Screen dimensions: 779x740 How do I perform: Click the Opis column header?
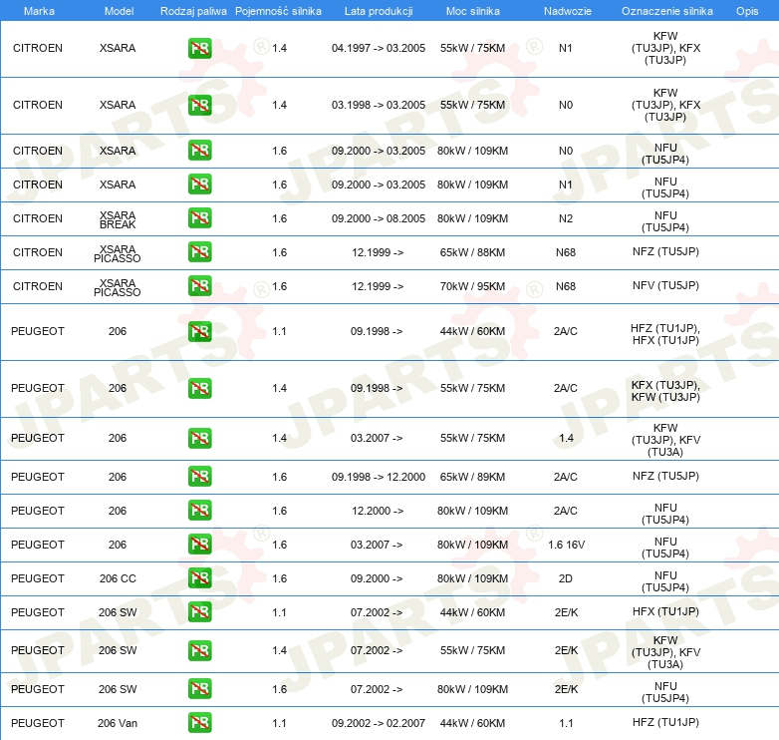point(747,11)
